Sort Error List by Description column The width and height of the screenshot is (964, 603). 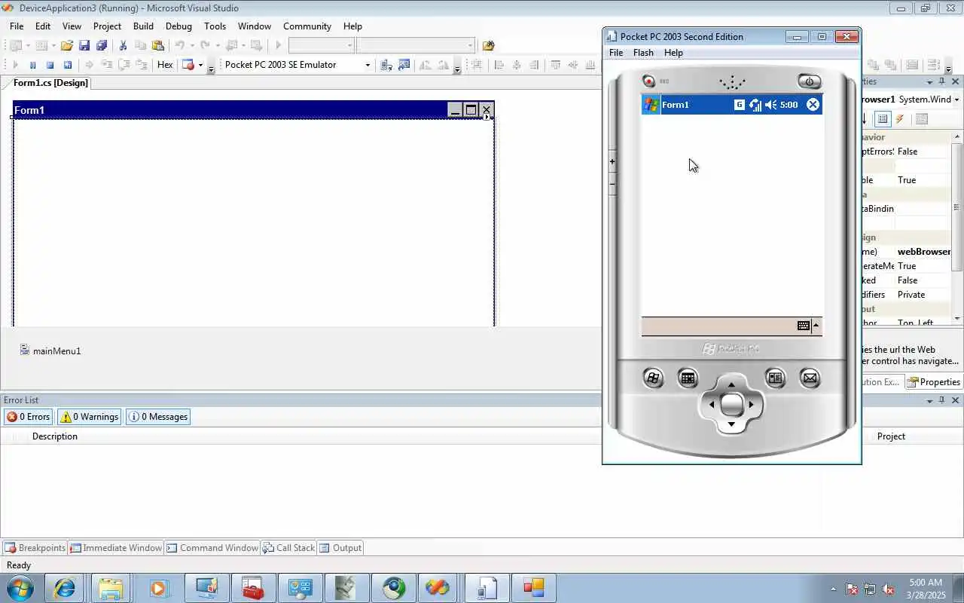click(54, 436)
